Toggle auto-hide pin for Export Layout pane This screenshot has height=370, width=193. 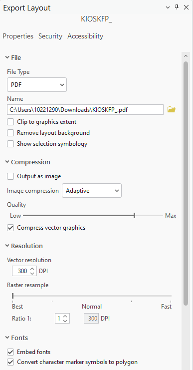pos(177,7)
